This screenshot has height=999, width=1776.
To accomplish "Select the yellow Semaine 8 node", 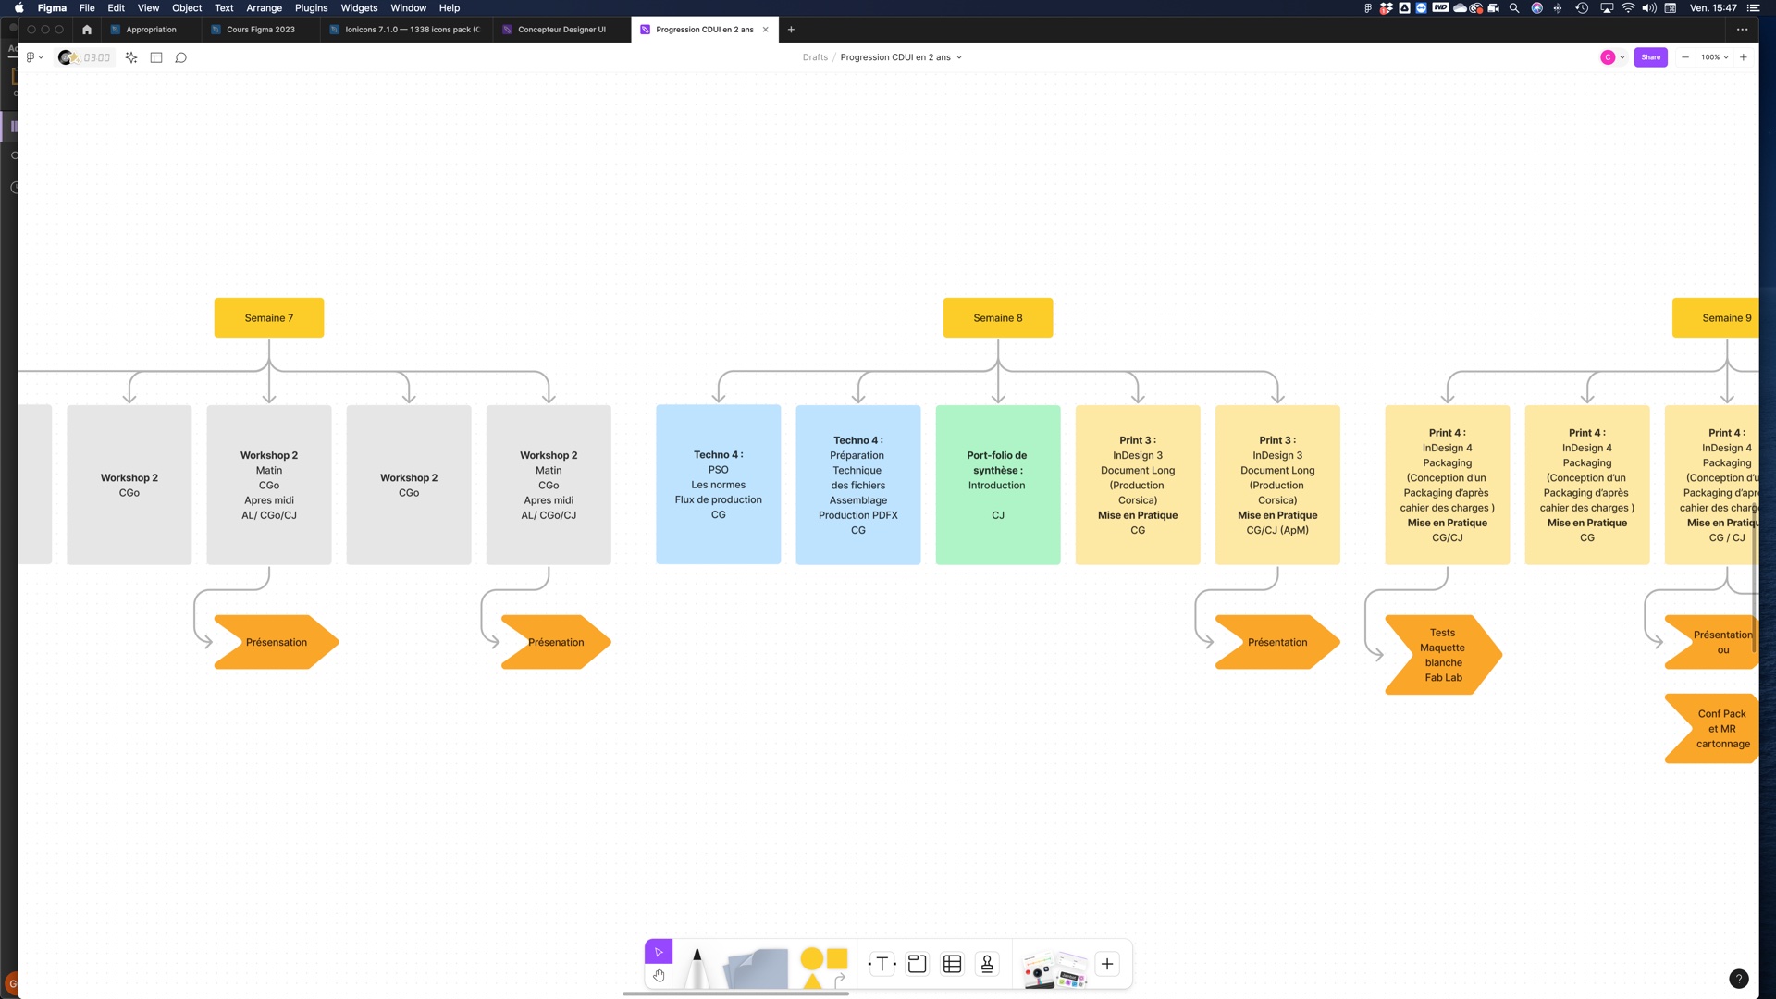I will pyautogui.click(x=997, y=318).
